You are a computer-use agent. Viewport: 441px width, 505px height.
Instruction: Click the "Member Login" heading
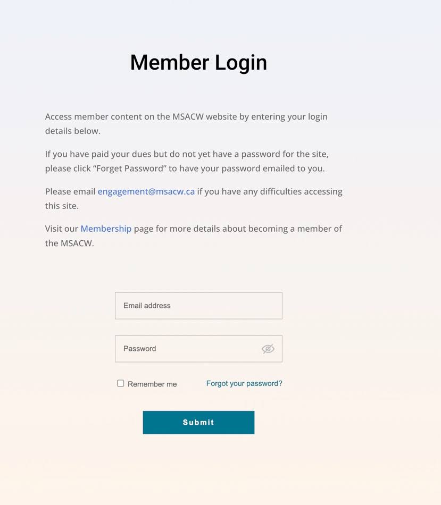[x=198, y=62]
